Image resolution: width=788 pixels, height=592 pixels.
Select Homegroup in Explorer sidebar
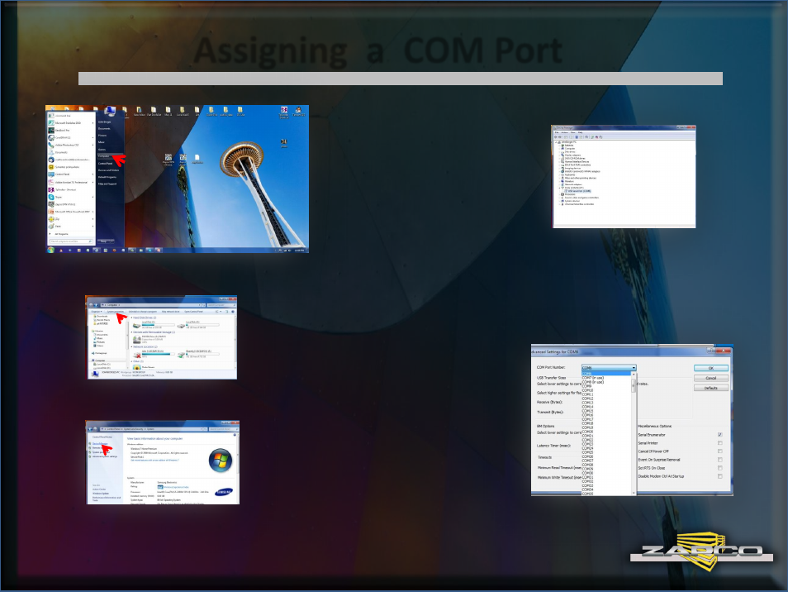99,353
